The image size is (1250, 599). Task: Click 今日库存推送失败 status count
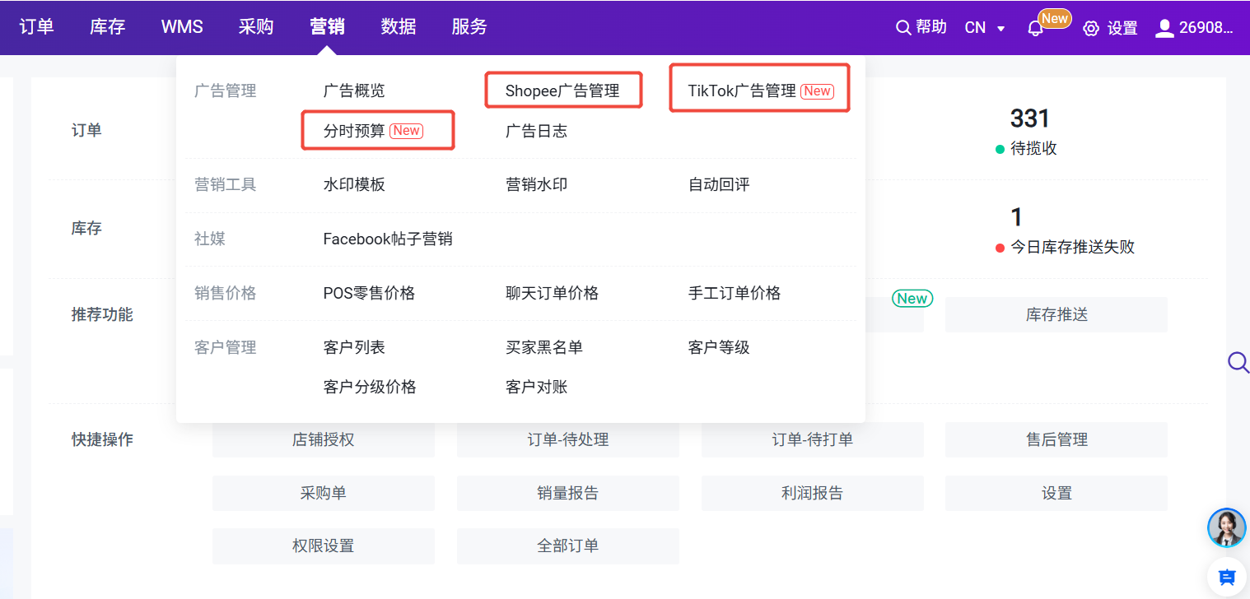(1072, 247)
